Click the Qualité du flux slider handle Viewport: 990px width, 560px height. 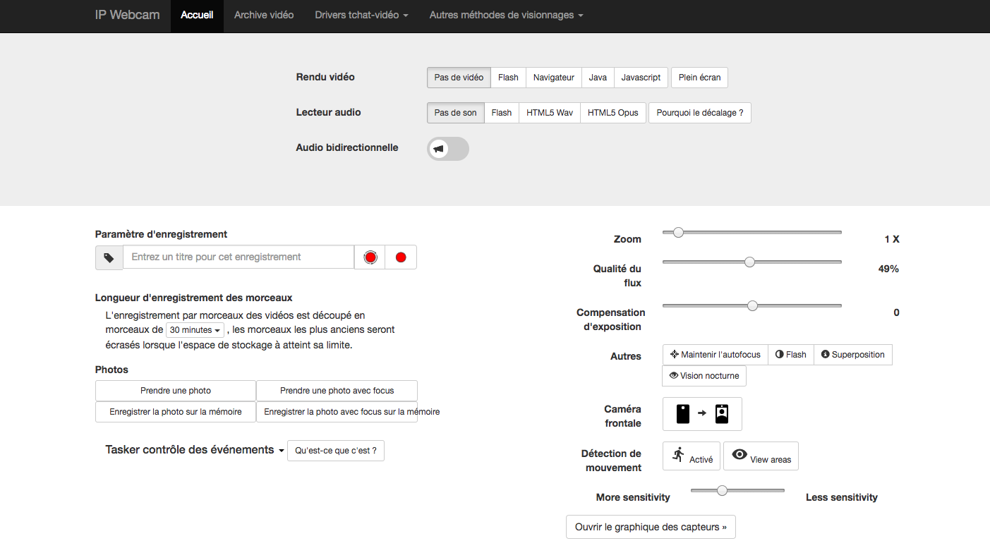(749, 262)
